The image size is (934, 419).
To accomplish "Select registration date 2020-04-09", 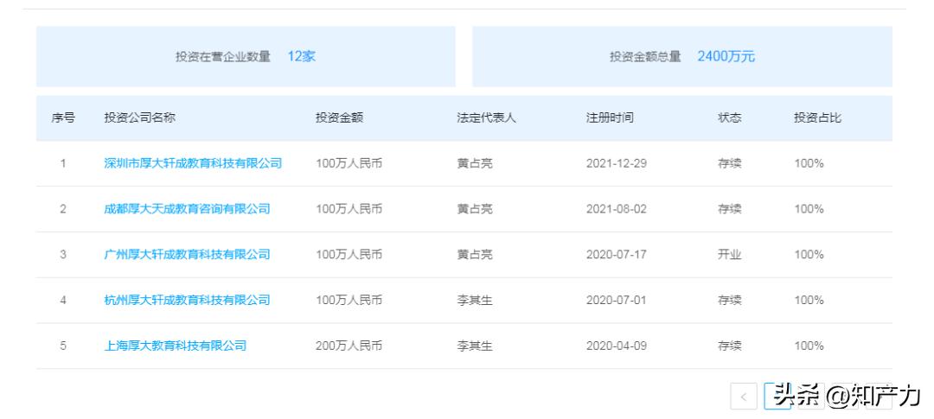I will coord(617,346).
